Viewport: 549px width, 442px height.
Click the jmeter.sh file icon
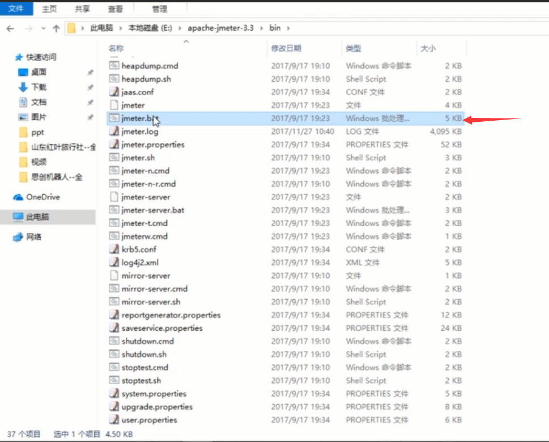click(114, 158)
